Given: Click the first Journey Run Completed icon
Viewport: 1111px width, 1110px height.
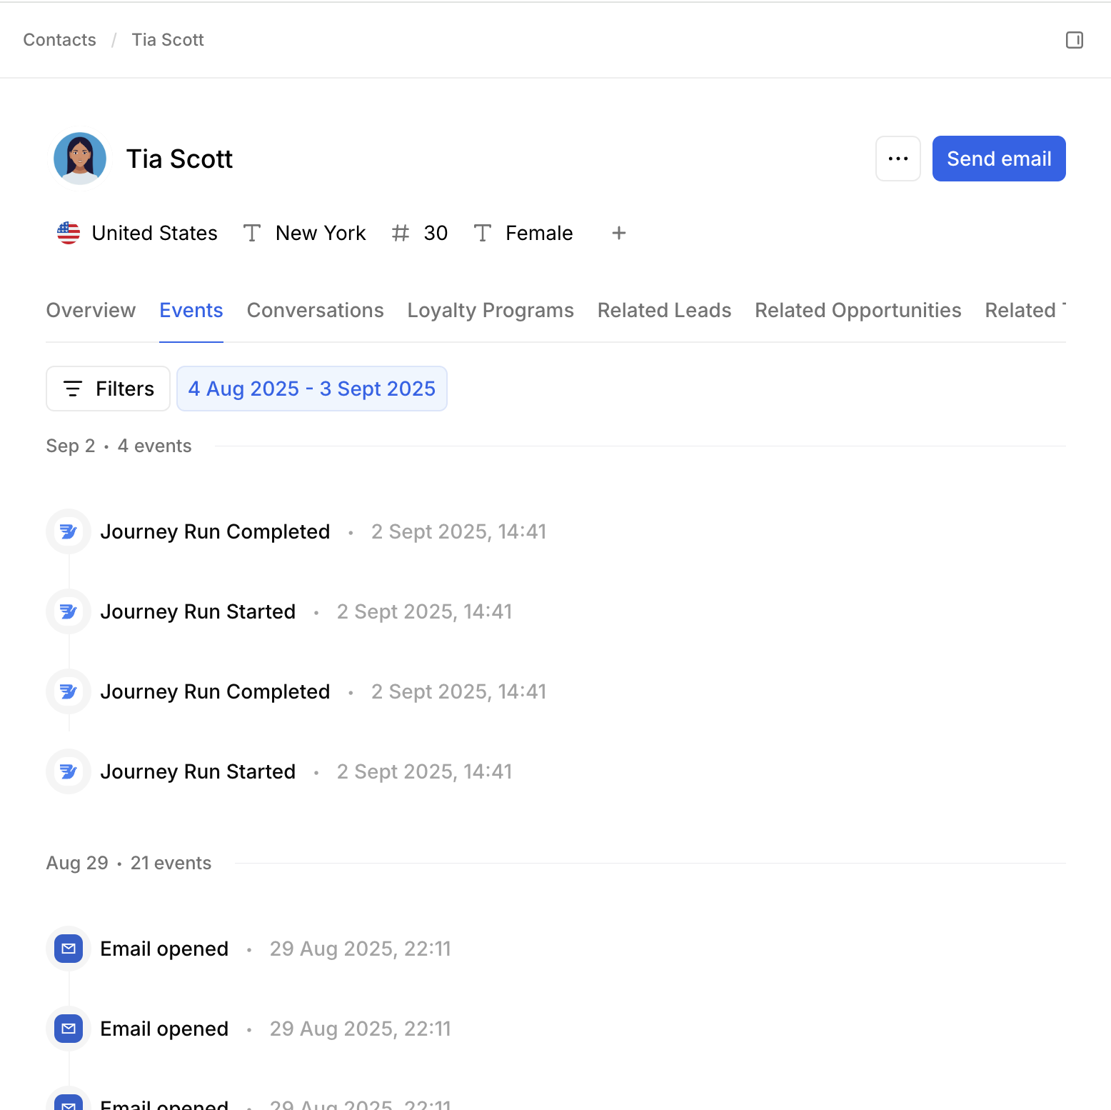Looking at the screenshot, I should pos(69,531).
